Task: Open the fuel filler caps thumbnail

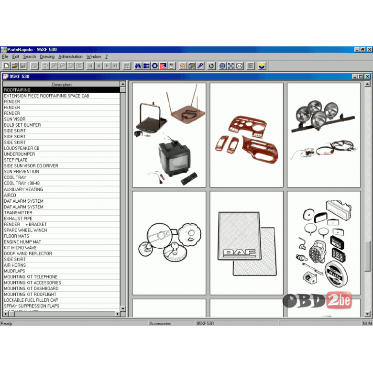Action: click(x=169, y=243)
